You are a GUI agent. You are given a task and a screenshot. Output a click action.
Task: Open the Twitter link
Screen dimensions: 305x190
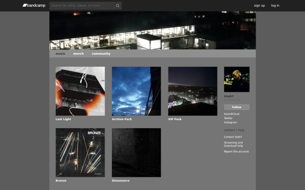pos(228,118)
